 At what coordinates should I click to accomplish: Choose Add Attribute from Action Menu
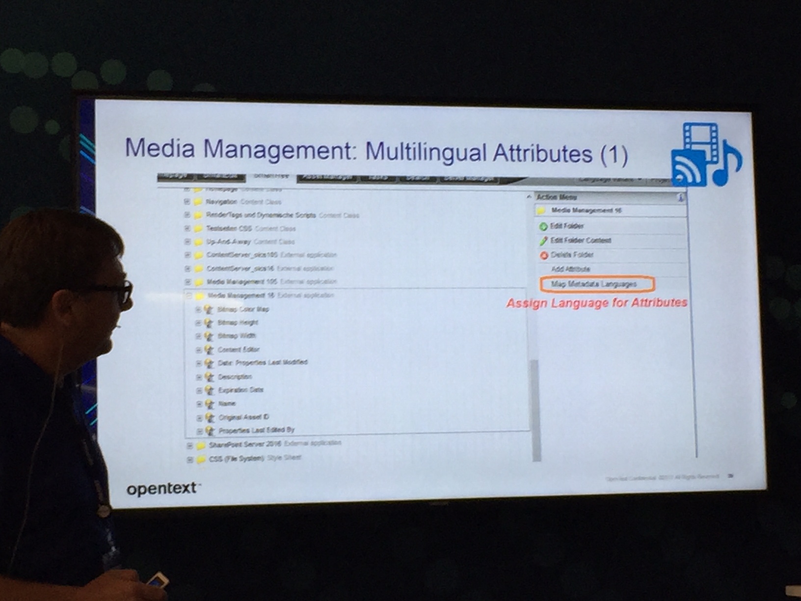coord(570,269)
